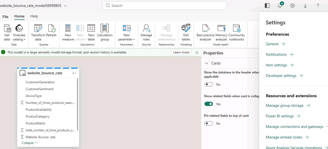The width and height of the screenshot is (328, 149).
Task: Open OneLake catalog dropdown arrow
Action: 24,40
